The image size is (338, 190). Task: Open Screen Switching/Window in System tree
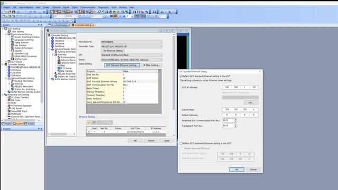coord(27,37)
